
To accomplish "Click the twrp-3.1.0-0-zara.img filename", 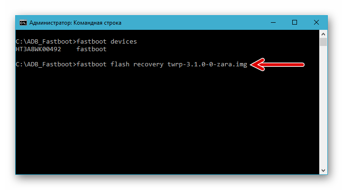I will pos(207,64).
